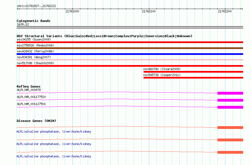Click the 1p36.12 band label
This screenshot has height=165, width=251.
[23, 24]
